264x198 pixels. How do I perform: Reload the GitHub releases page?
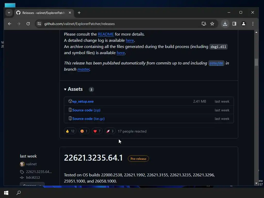coord(28,24)
